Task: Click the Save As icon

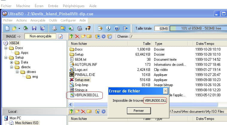Action: (43, 28)
